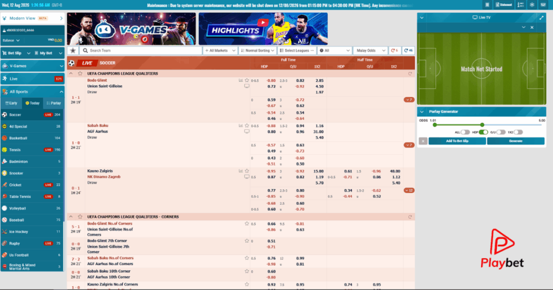Expand the Balance dropdown

11,40
